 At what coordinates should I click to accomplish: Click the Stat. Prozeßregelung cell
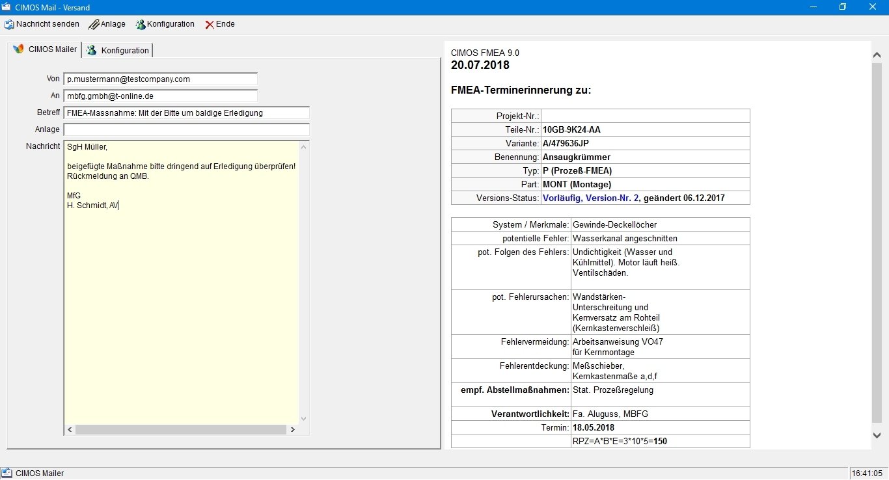(x=661, y=395)
